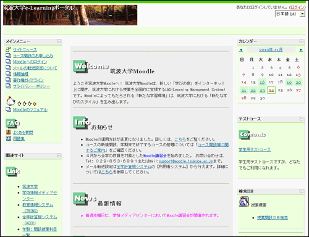This screenshot has width=309, height=237.
Task: Open the 情報倫理 link
Action: 20,74
